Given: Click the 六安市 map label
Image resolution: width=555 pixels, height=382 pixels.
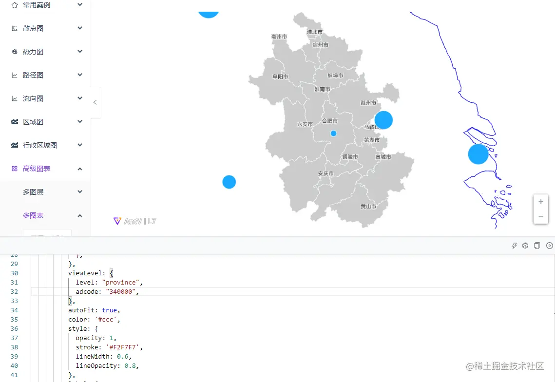Looking at the screenshot, I should click(305, 124).
